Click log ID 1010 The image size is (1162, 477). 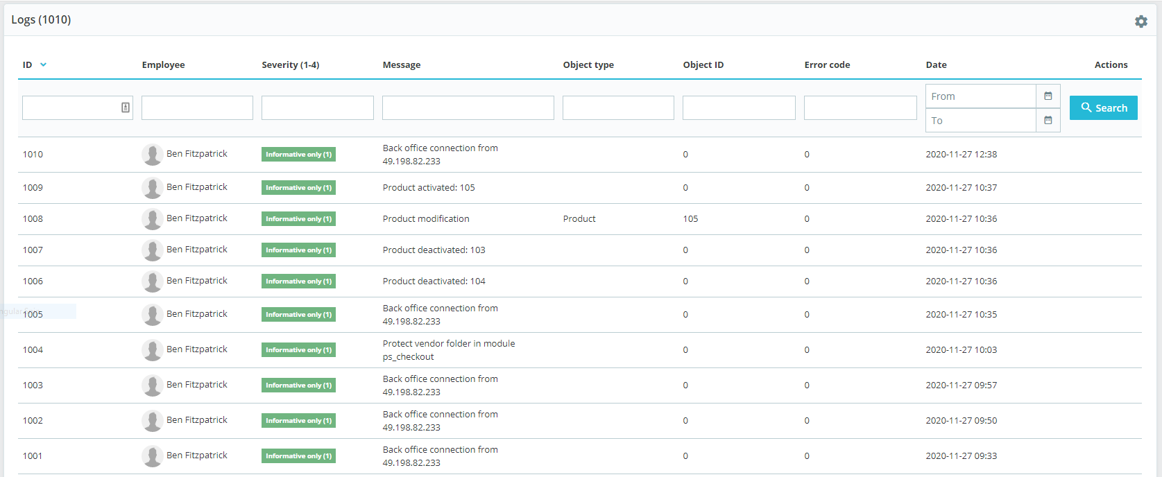coord(33,155)
